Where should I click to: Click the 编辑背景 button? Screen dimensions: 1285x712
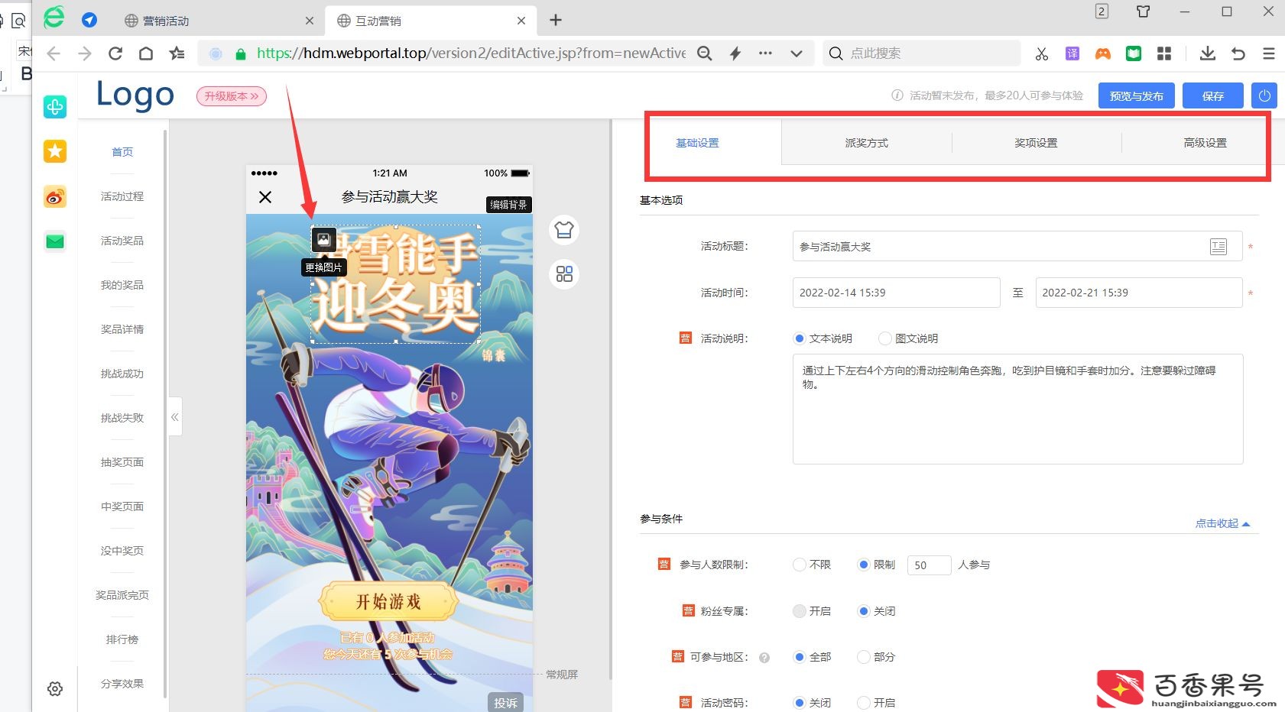(508, 205)
